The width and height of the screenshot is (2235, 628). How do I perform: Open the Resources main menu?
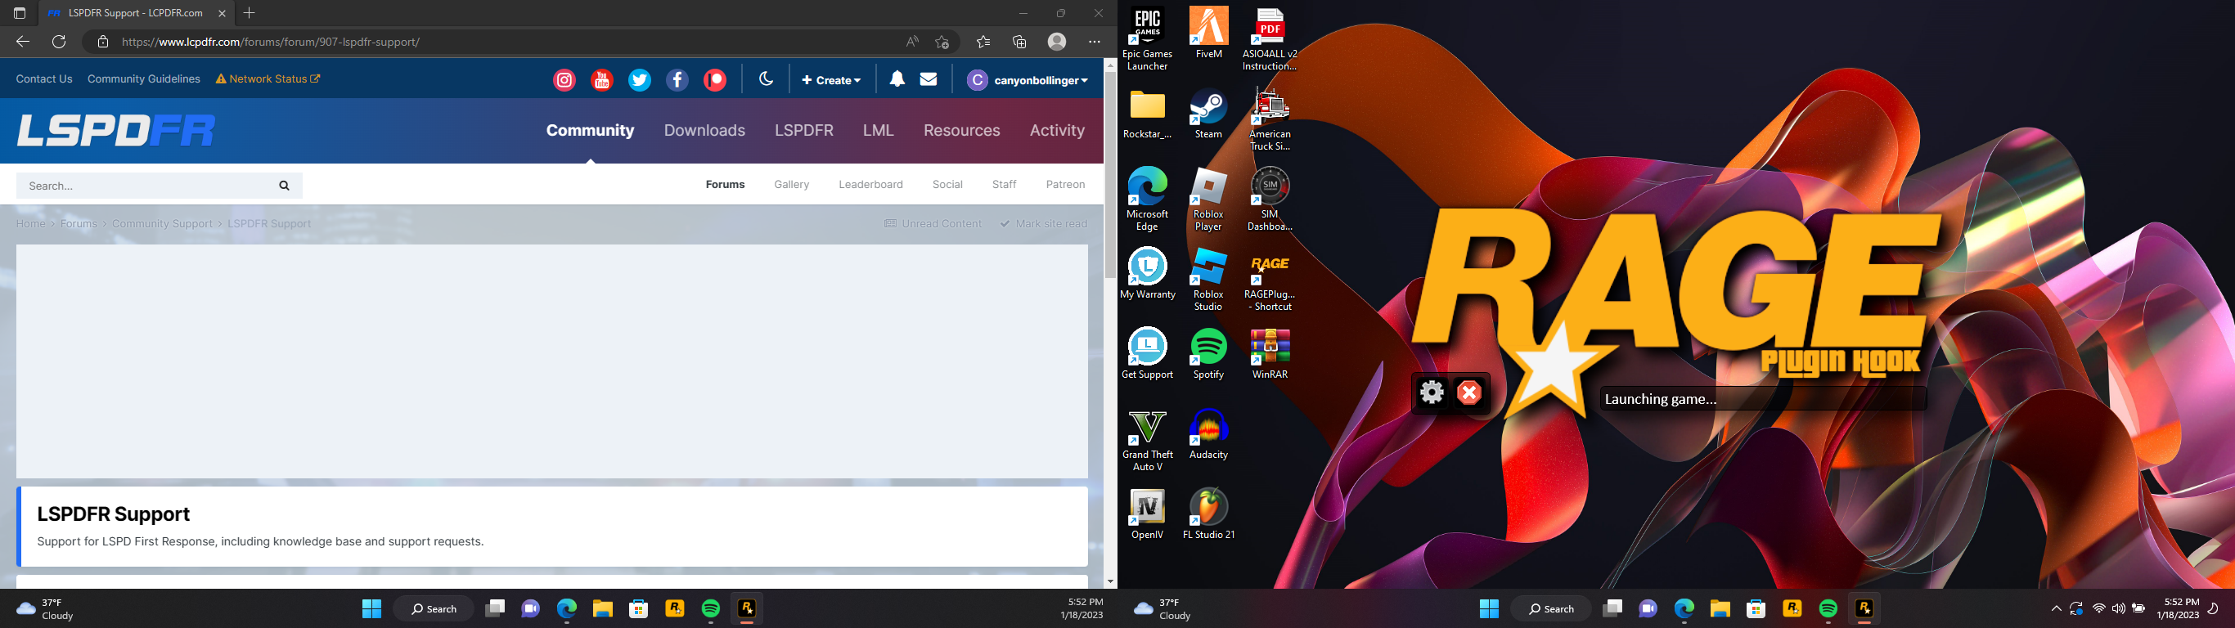[961, 130]
